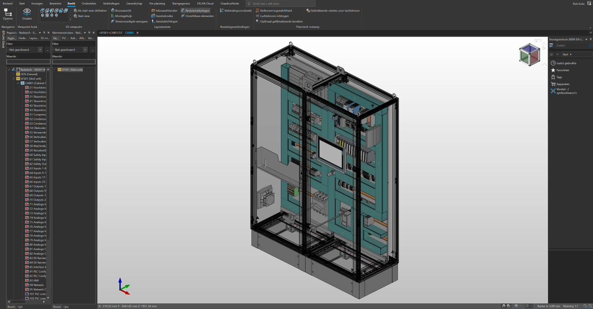Click Geblokkeerde ruimtes voor luchtstroom
Screen dimensions: 593x309
coord(333,10)
